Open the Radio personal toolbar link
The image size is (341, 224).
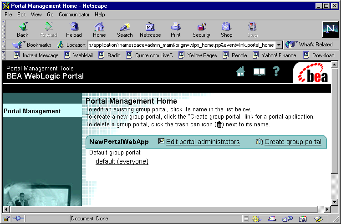click(x=109, y=55)
